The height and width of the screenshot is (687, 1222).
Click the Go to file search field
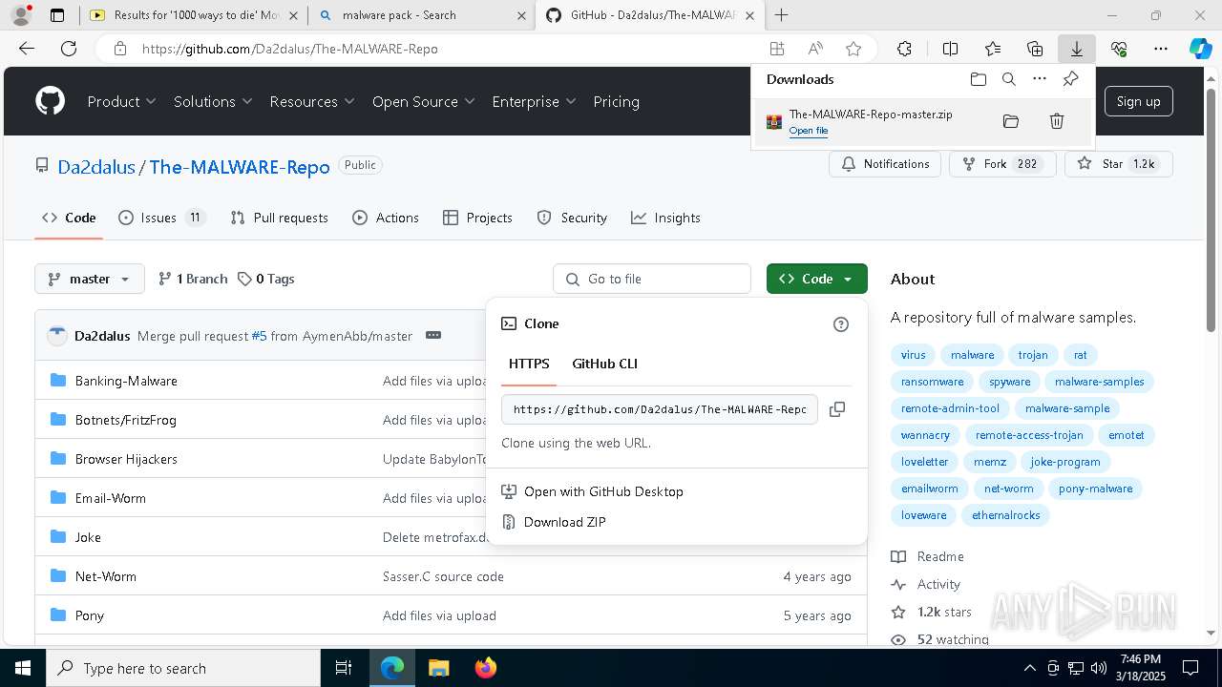pyautogui.click(x=652, y=279)
